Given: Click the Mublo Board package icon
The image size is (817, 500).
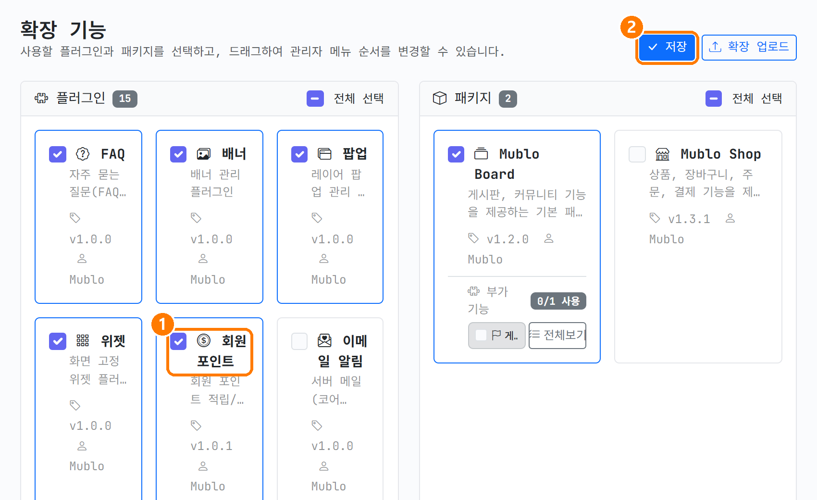Looking at the screenshot, I should point(481,154).
